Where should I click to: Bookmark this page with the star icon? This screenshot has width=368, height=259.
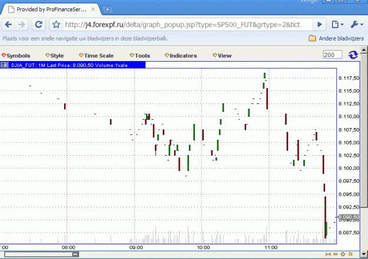57,24
